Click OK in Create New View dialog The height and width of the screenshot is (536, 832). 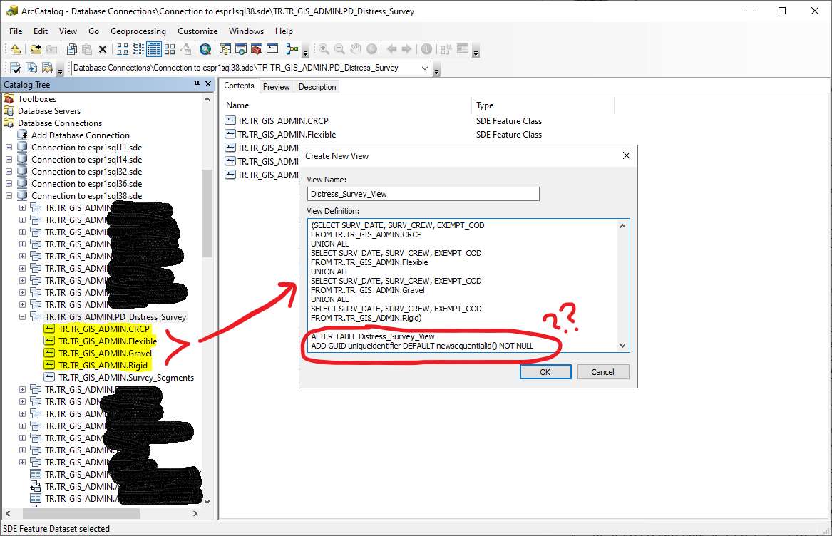tap(545, 372)
